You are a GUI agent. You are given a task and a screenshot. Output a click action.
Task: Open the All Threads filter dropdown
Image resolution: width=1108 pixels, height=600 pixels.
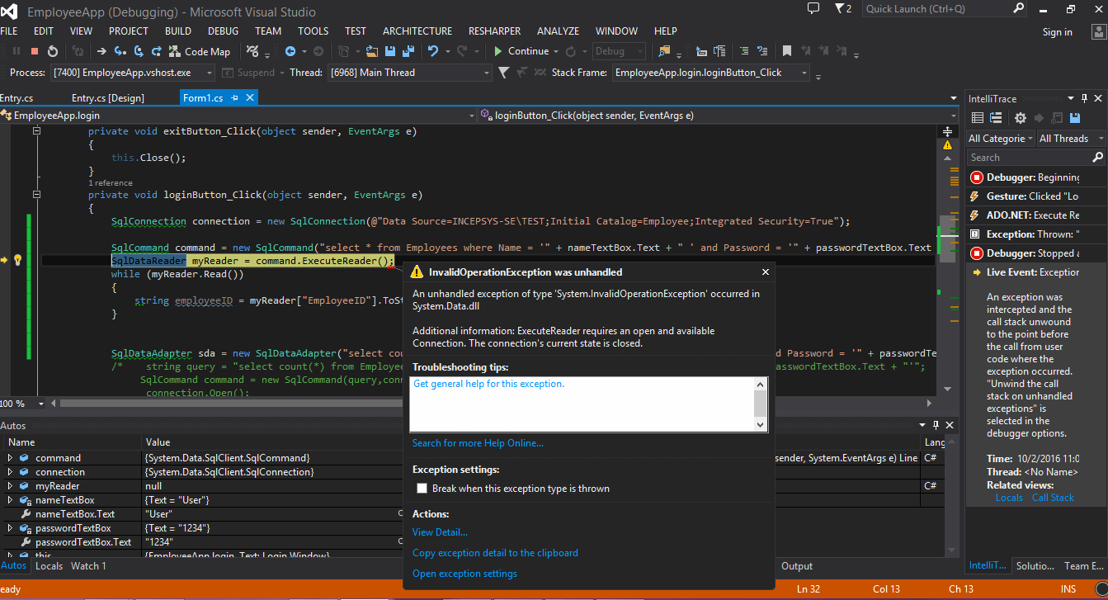coord(1071,139)
